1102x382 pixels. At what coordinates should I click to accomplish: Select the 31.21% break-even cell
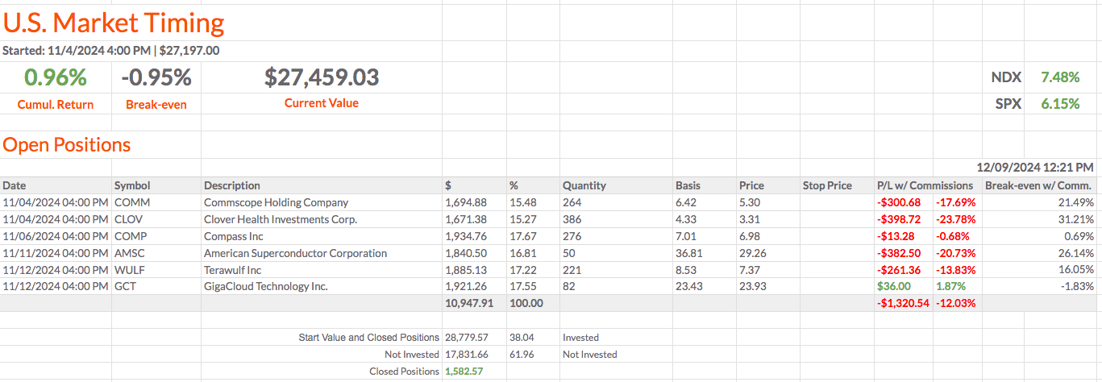click(1076, 219)
